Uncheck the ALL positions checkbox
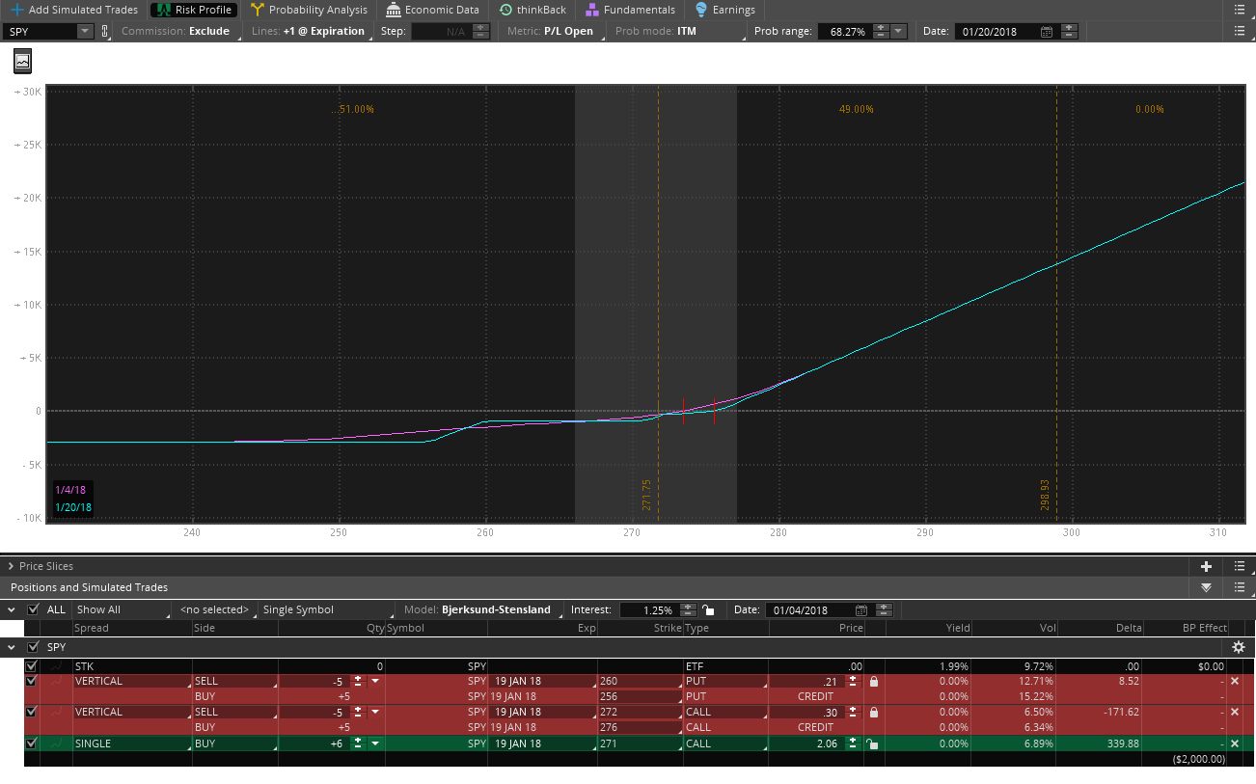Viewport: 1256px width, 784px height. (x=34, y=609)
